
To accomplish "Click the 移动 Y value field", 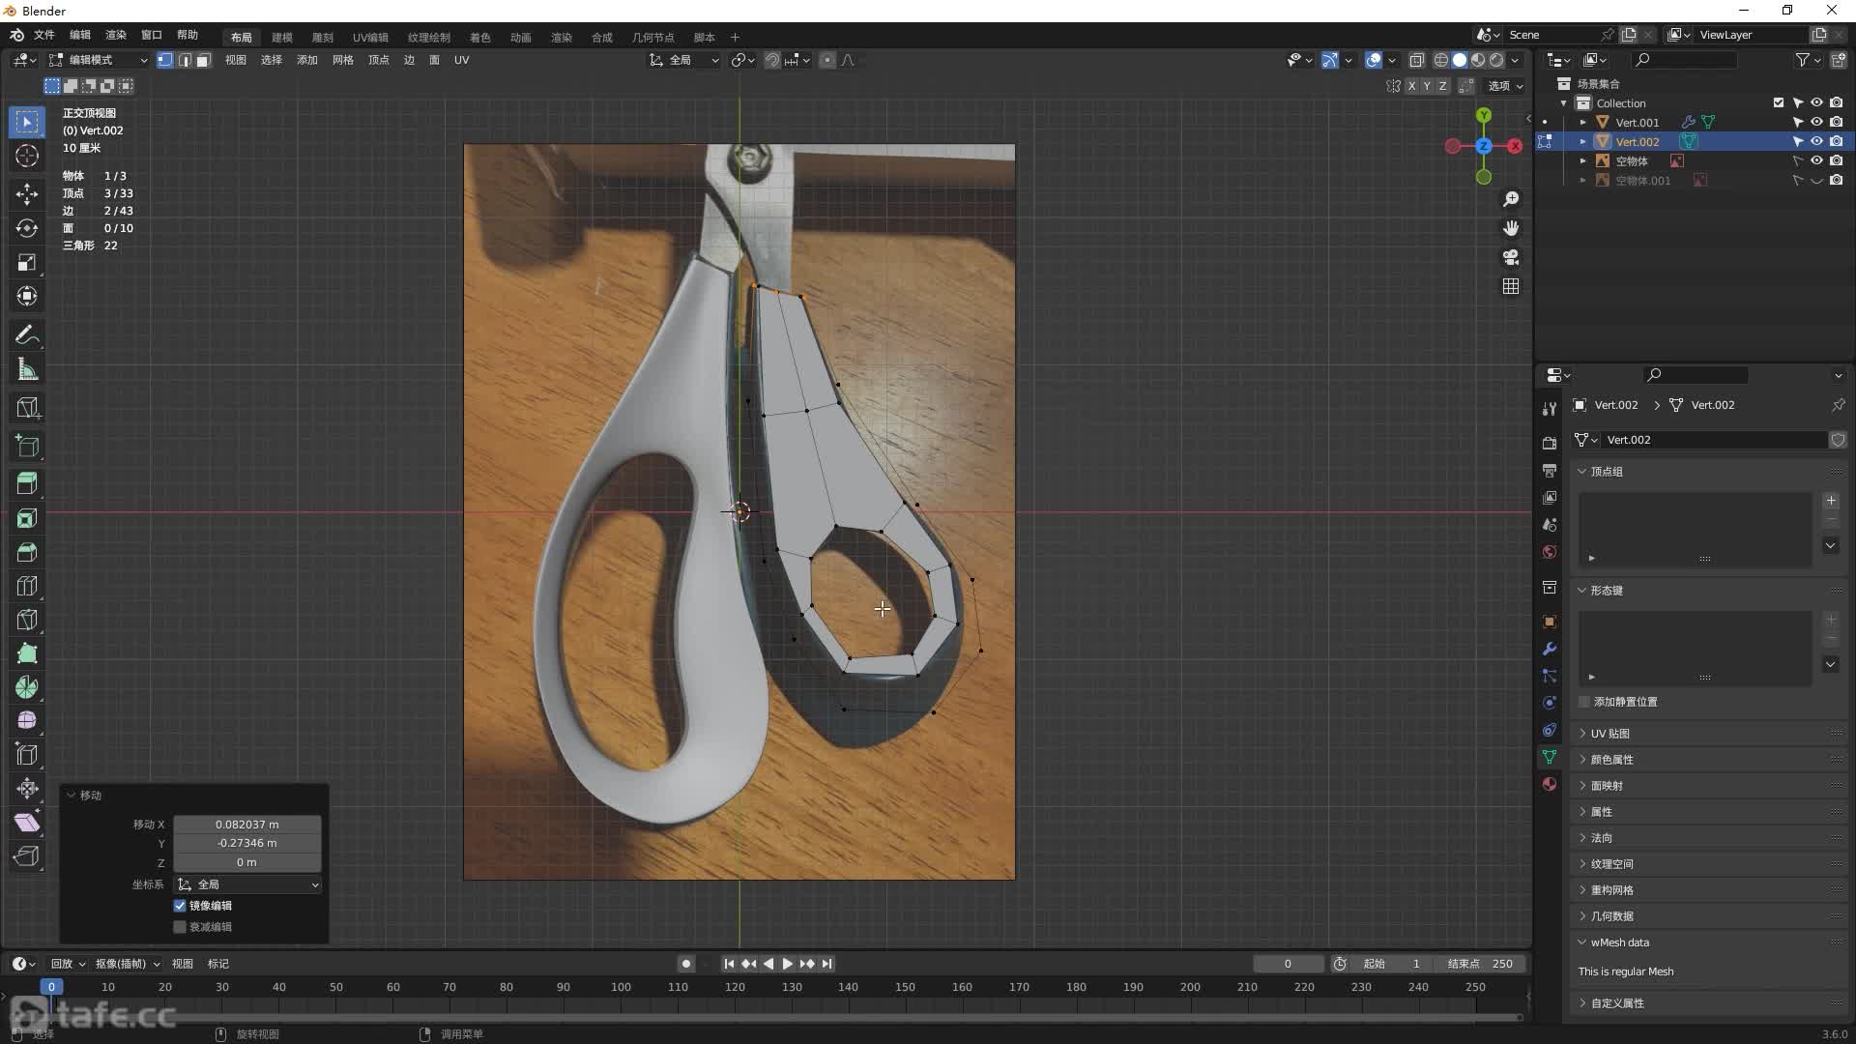I will pos(247,843).
